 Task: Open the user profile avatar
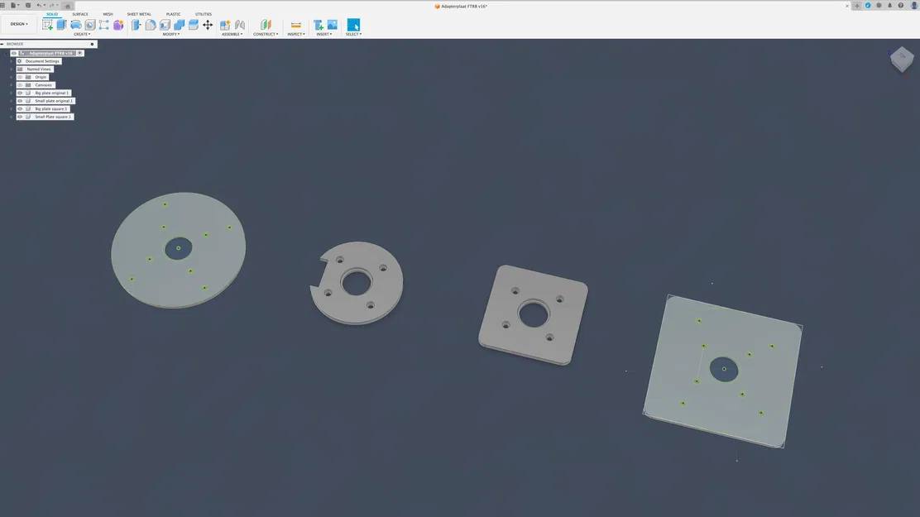point(913,5)
